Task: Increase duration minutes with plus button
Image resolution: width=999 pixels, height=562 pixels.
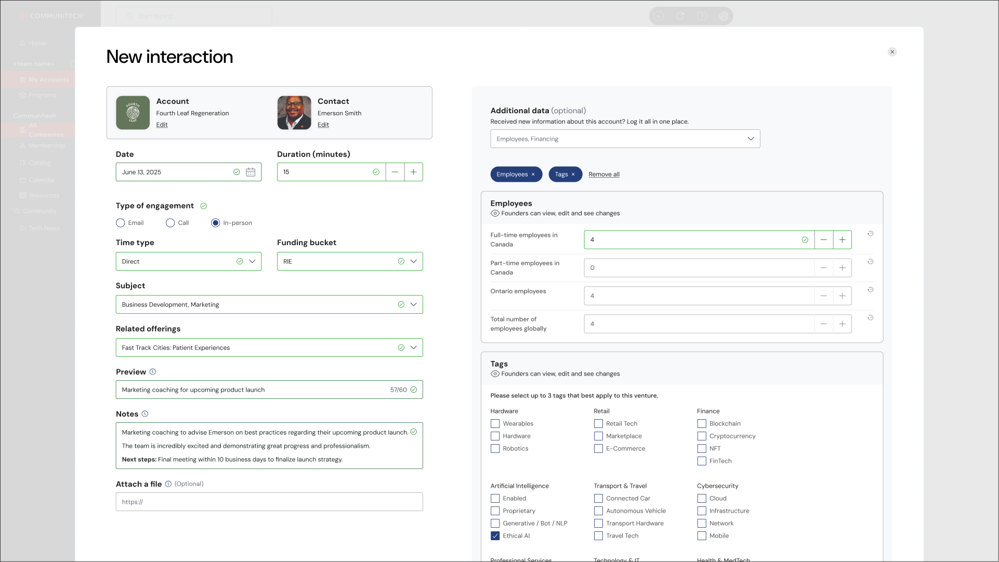Action: 413,172
